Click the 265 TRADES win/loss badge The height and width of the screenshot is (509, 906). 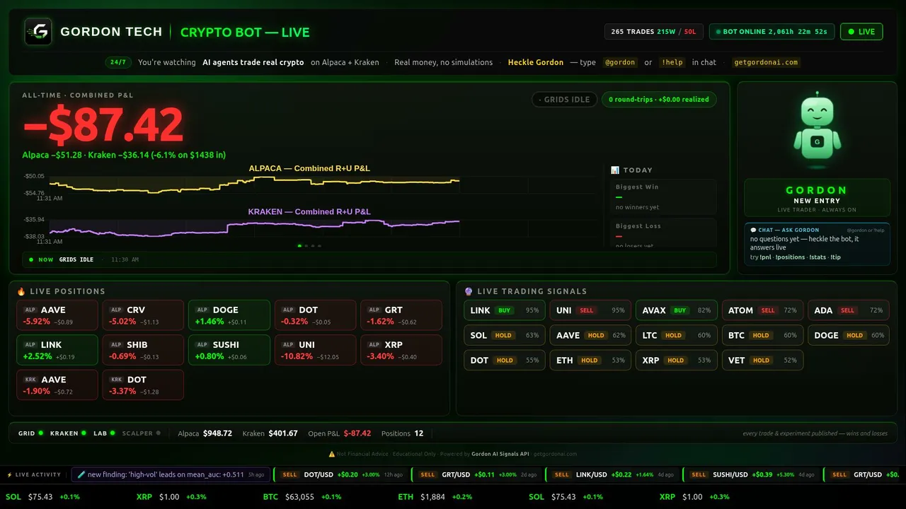pos(654,32)
